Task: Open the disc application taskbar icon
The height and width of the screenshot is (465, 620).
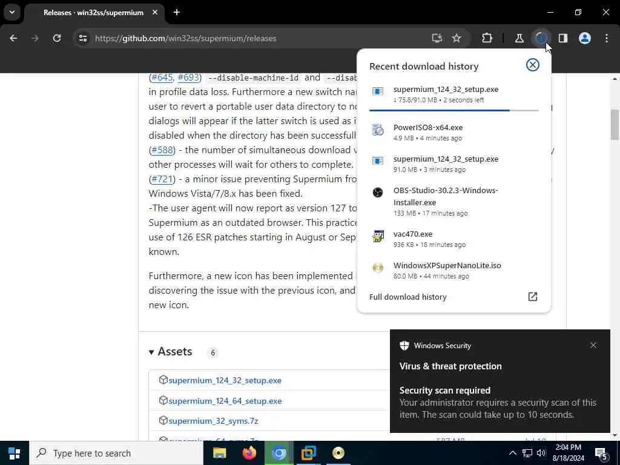Action: pyautogui.click(x=338, y=453)
